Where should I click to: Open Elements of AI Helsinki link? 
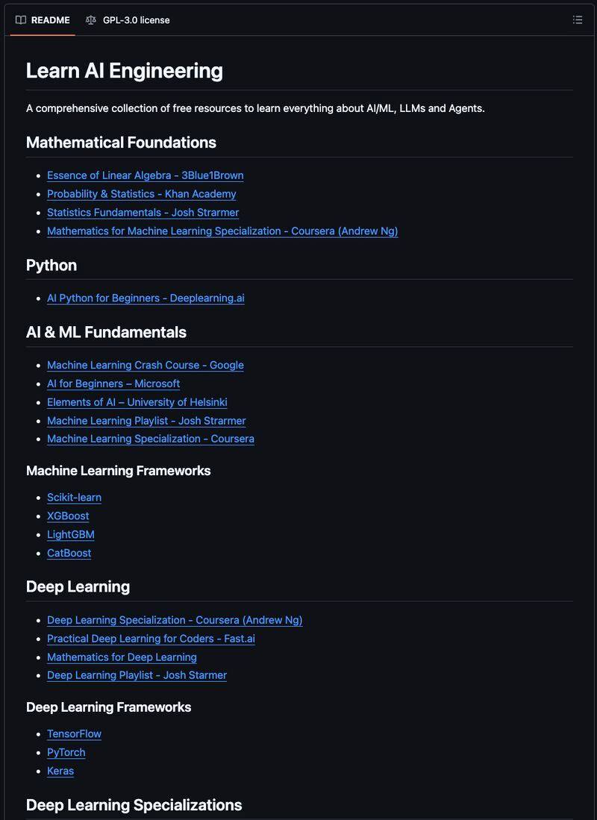click(137, 402)
